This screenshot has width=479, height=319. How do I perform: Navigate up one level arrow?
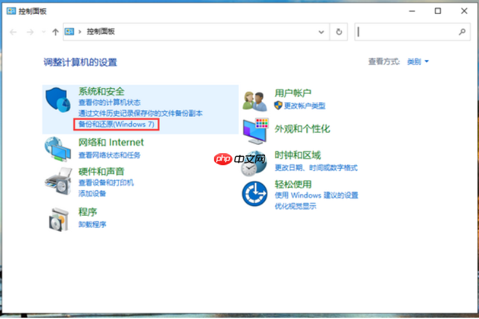click(x=56, y=32)
